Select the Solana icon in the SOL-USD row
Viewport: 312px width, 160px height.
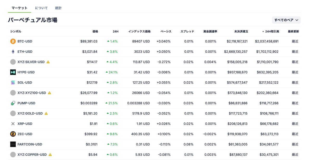pyautogui.click(x=13, y=82)
